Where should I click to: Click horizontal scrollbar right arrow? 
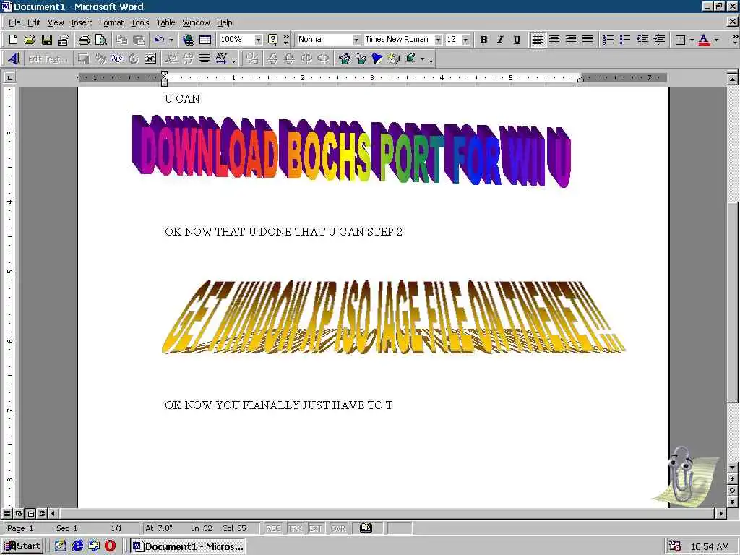coord(720,513)
